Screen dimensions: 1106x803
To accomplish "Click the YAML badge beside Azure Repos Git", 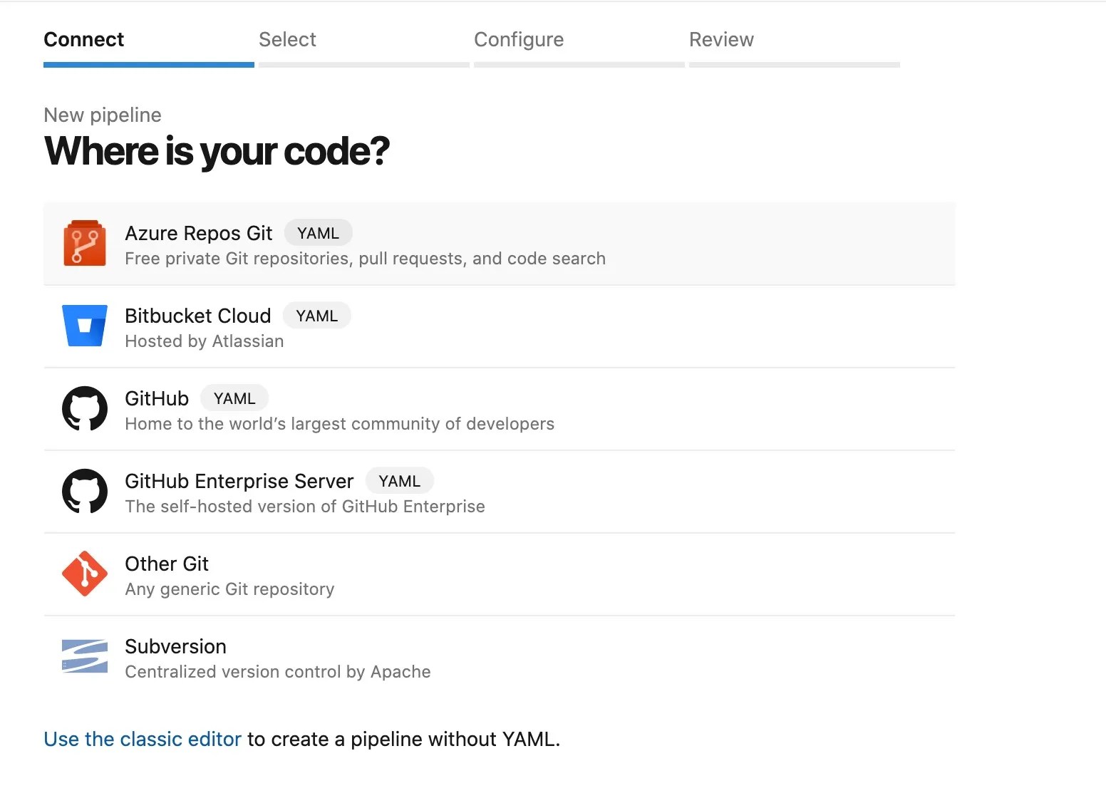I will (318, 234).
